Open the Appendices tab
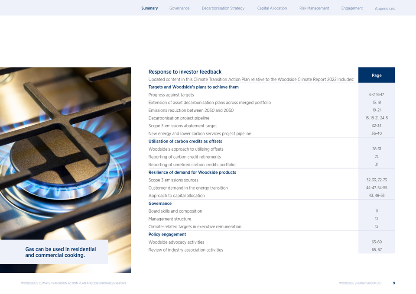This screenshot has width=416, height=294. 385,9
